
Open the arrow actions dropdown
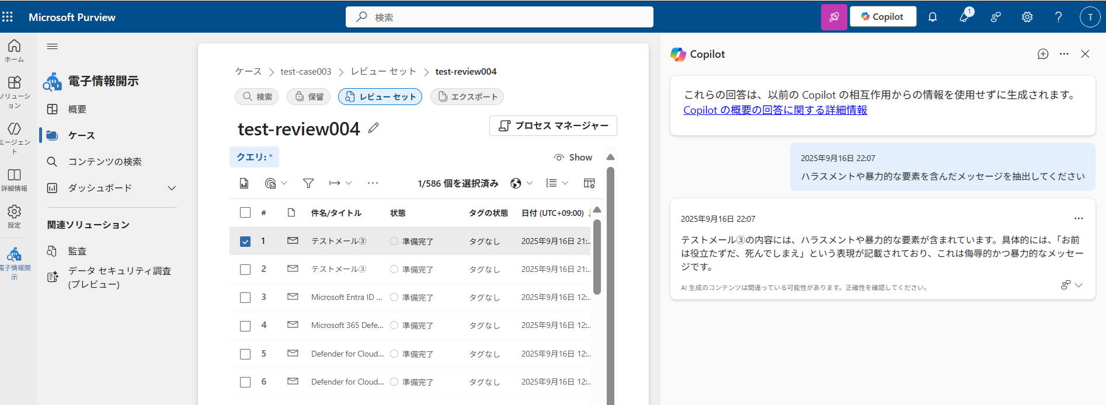(x=340, y=183)
